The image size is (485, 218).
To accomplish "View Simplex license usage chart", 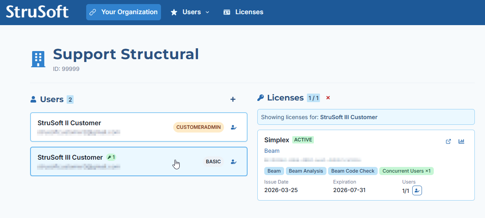I will click(461, 141).
